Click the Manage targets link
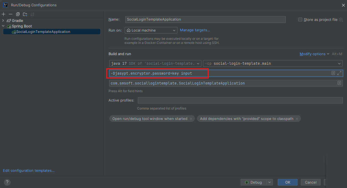 point(195,30)
